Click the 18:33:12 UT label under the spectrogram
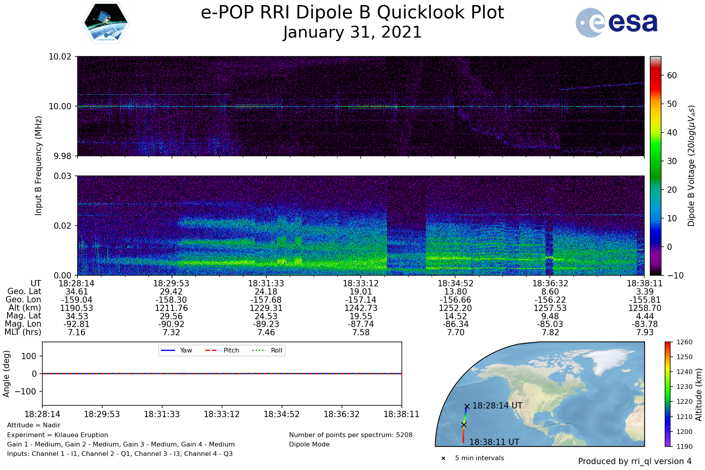The width and height of the screenshot is (705, 470). coord(361,284)
